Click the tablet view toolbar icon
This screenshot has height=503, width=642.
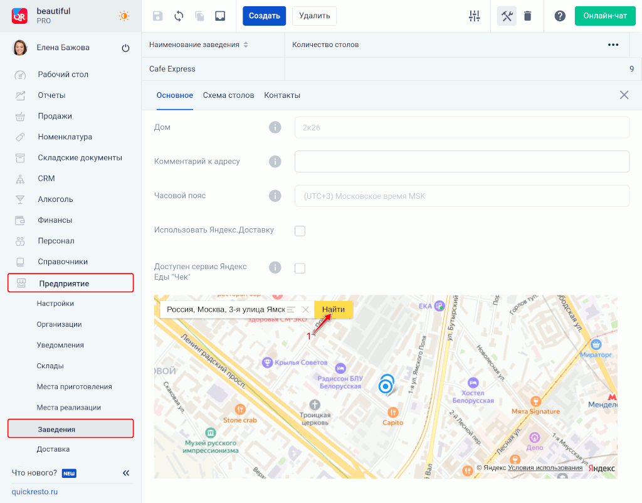(x=220, y=16)
